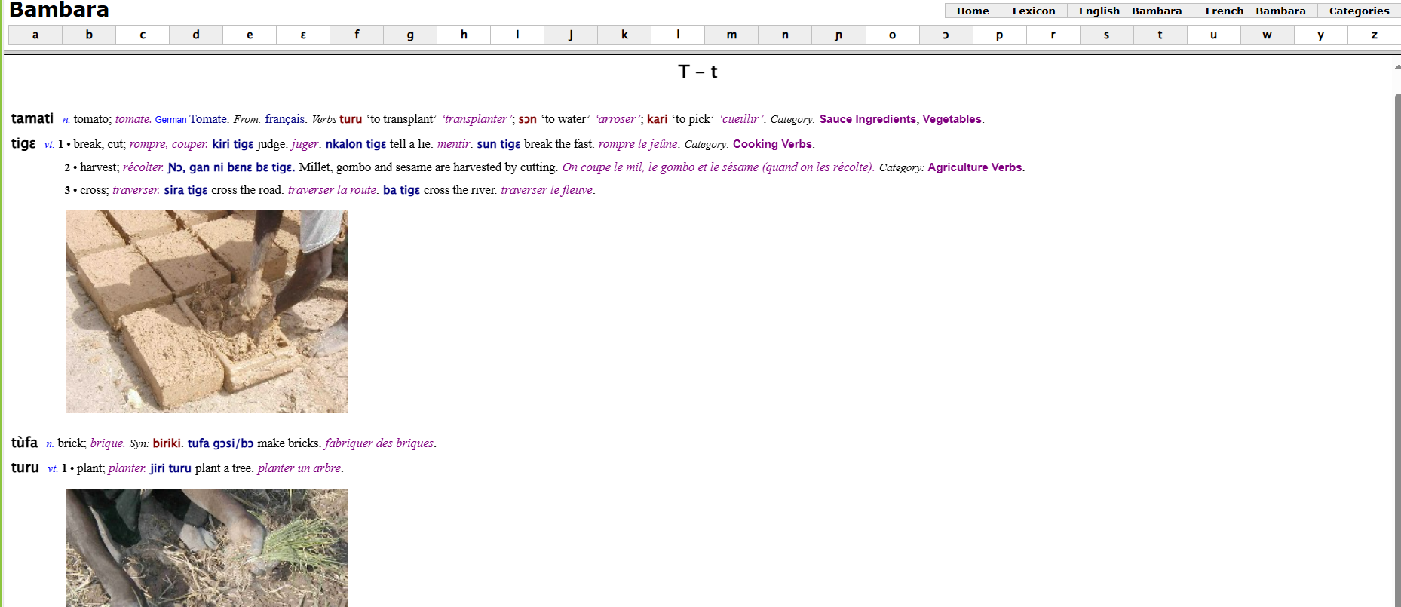Click the 'kiri tigɛ' example phrase
Screen dimensions: 1401x607
[233, 144]
